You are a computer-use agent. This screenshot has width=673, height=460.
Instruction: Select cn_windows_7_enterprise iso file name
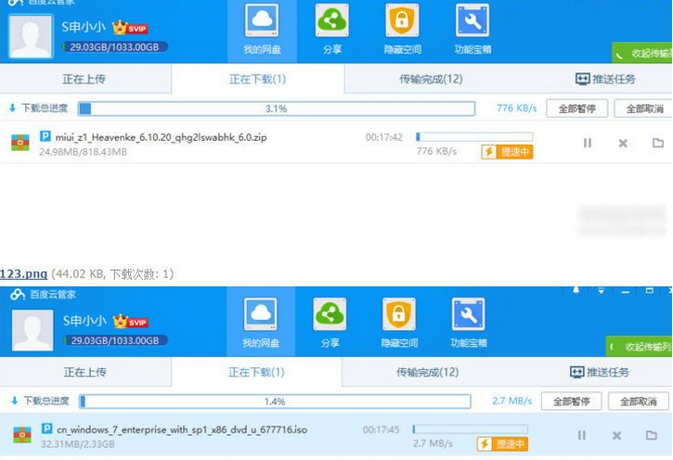(x=182, y=429)
